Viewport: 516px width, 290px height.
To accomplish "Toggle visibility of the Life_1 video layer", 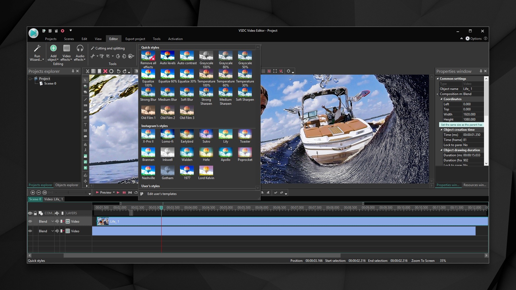I will coord(30,222).
